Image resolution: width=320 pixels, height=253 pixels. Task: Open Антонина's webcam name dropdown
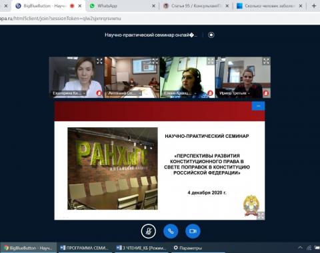tap(125, 93)
